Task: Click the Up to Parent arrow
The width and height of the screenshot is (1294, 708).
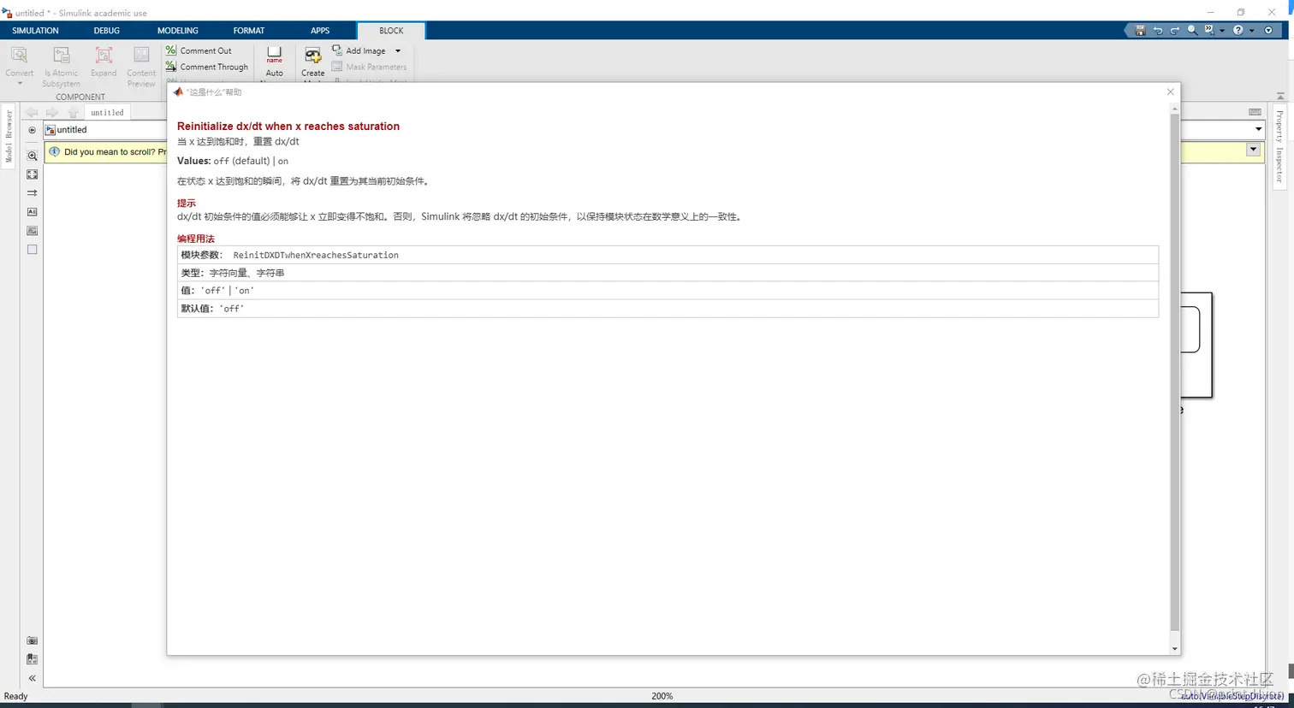Action: [73, 112]
